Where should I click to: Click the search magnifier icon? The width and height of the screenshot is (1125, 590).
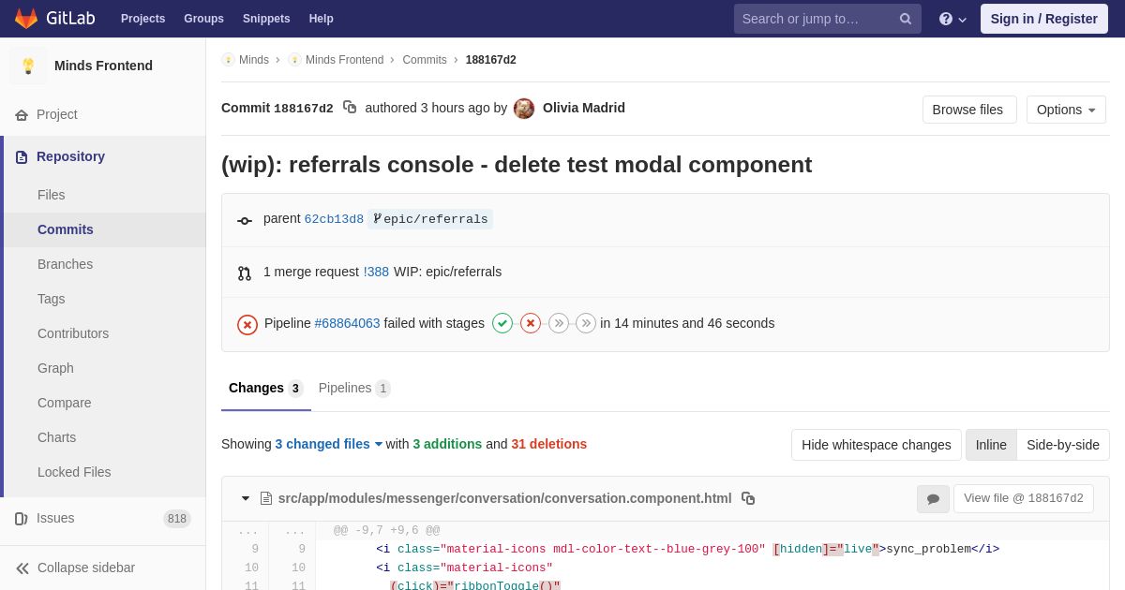click(906, 19)
